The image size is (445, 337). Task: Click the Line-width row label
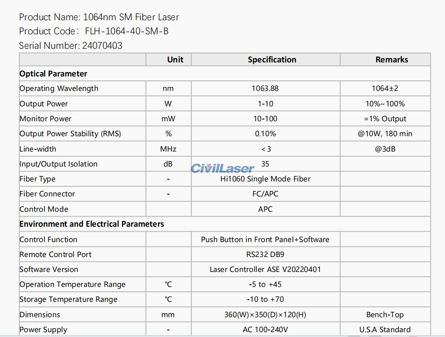[38, 149]
